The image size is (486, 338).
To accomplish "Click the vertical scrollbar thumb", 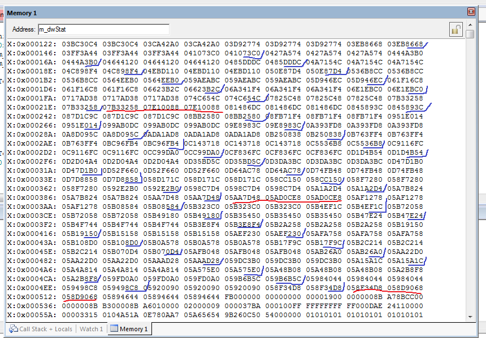I will click(471, 35).
